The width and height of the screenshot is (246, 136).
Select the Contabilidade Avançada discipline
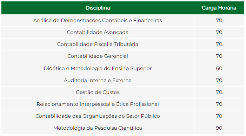pos(98,32)
